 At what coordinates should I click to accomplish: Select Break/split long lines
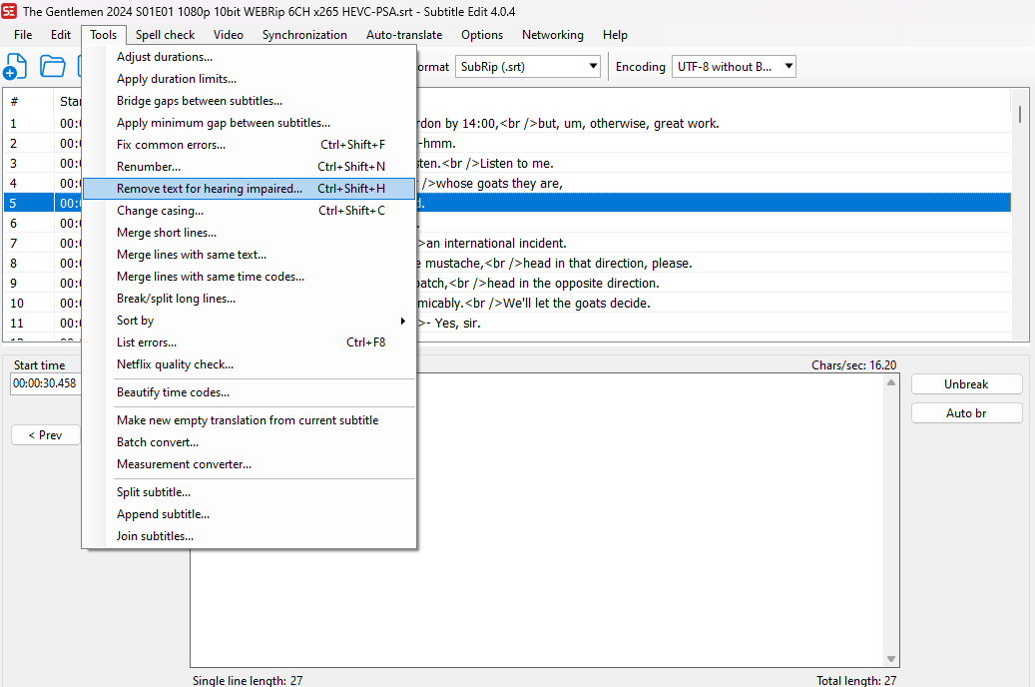point(249,299)
